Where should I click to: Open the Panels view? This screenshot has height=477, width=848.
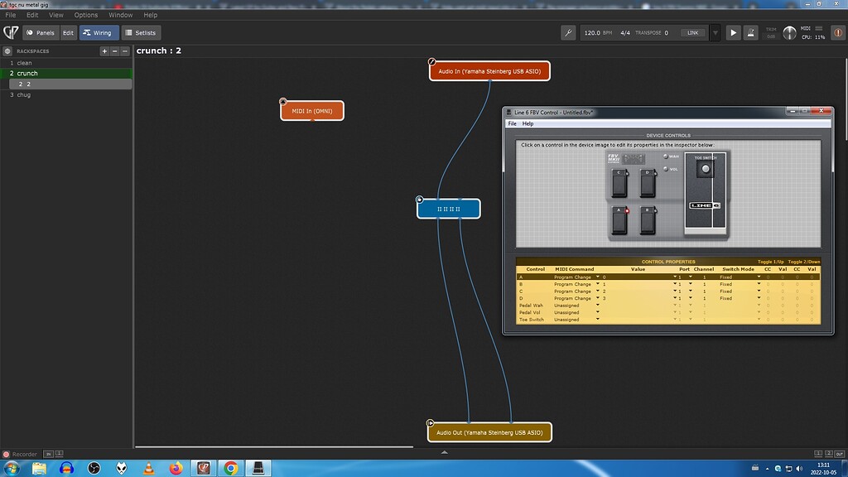click(41, 32)
